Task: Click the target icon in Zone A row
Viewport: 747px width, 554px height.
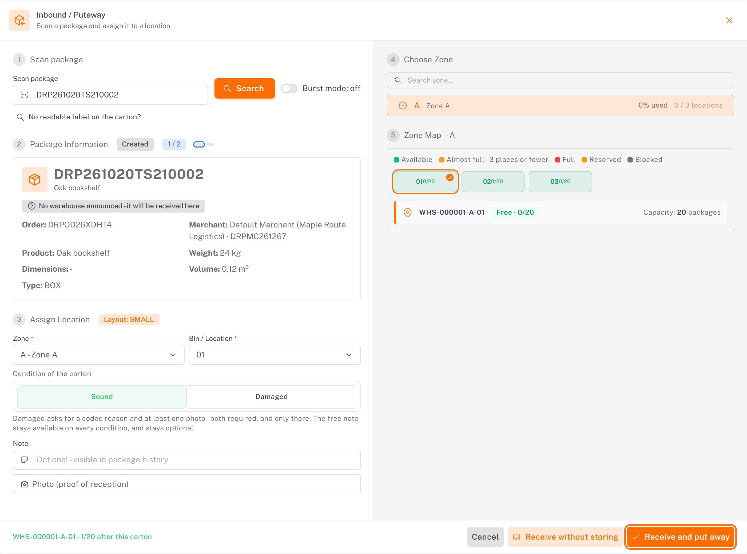Action: click(x=403, y=106)
